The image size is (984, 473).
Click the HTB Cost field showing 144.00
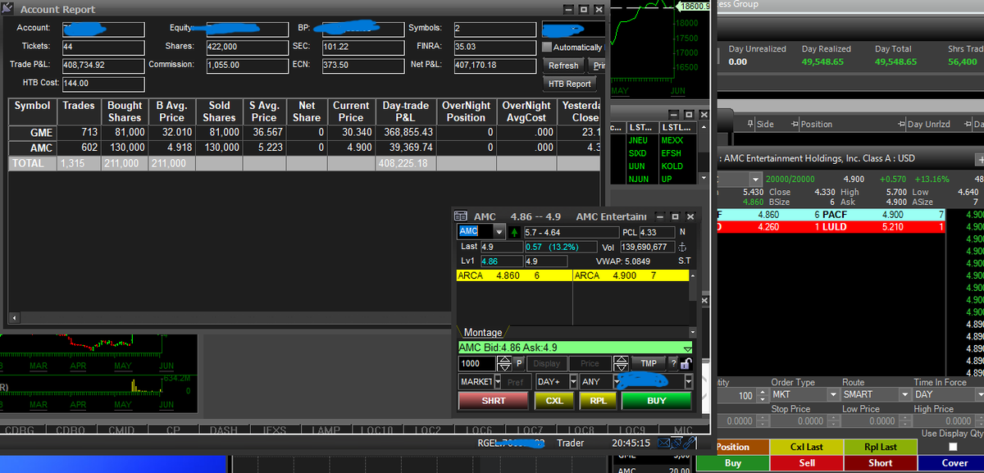point(102,84)
